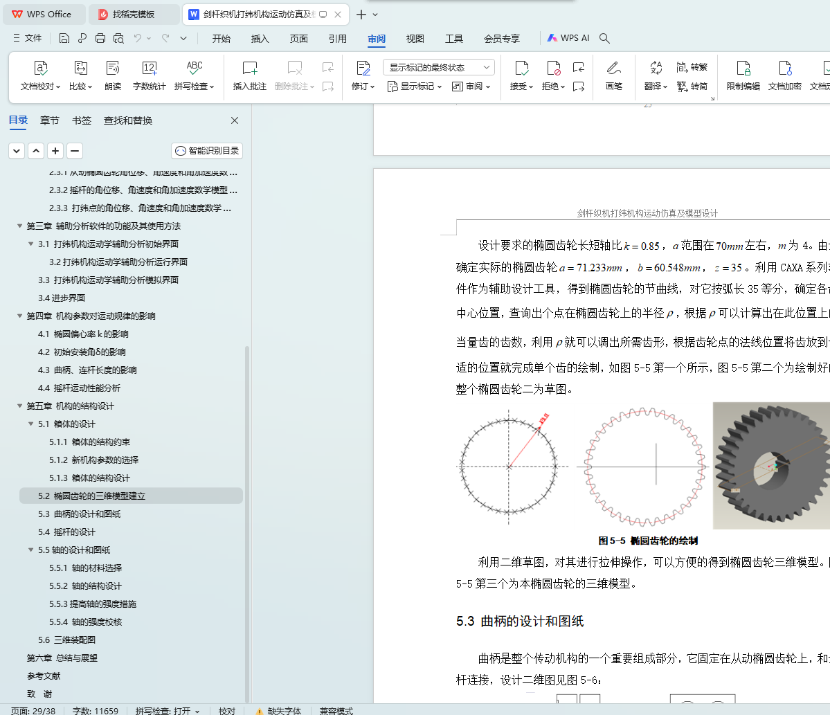The width and height of the screenshot is (830, 715).
Task: Toggle 拼写检查 status in status bar
Action: (x=168, y=711)
